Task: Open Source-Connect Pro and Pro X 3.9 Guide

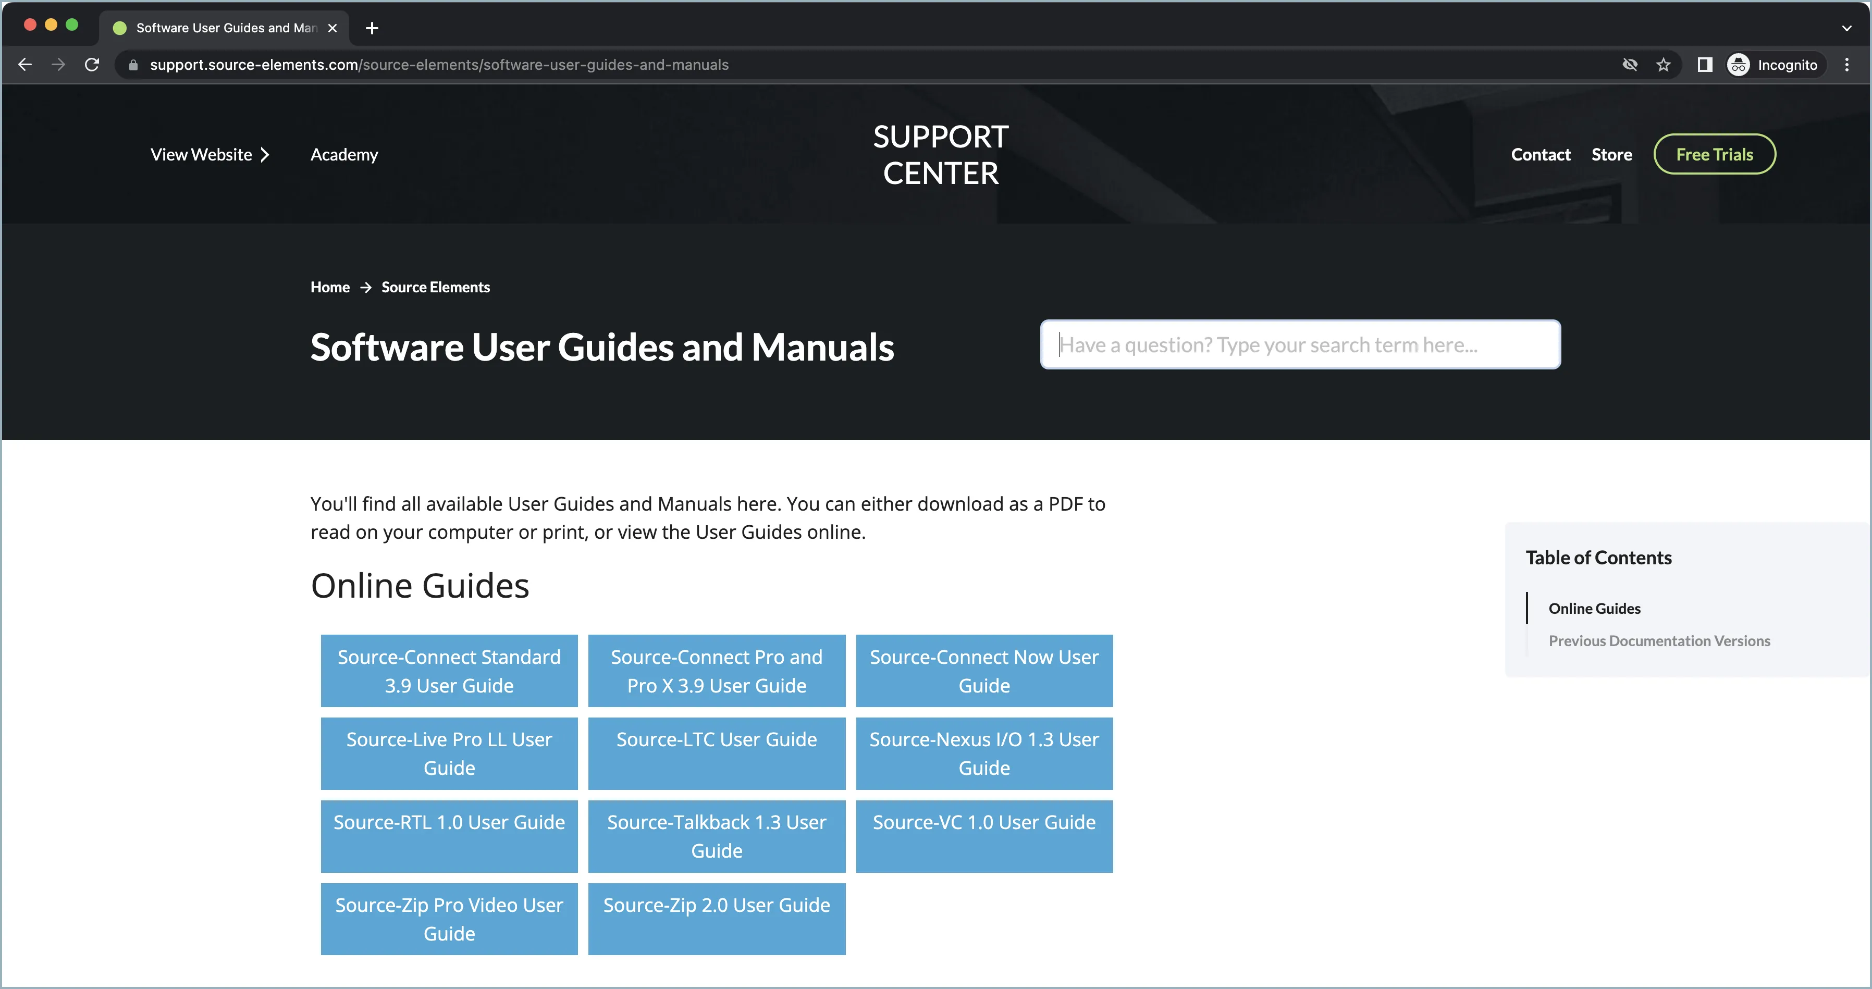Action: [x=717, y=671]
